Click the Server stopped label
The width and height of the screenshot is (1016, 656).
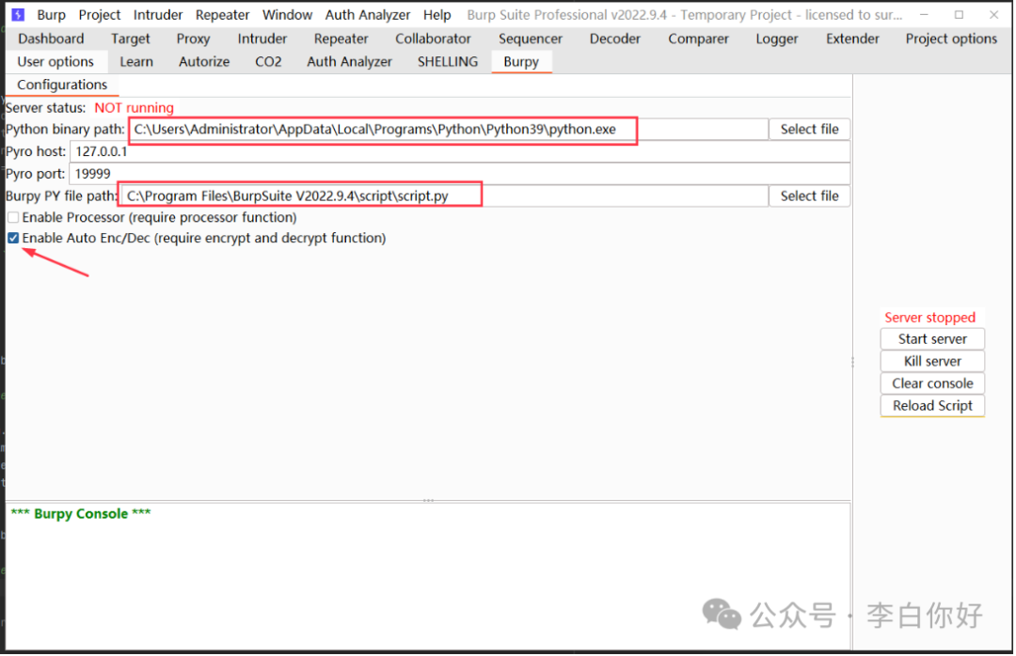(929, 318)
